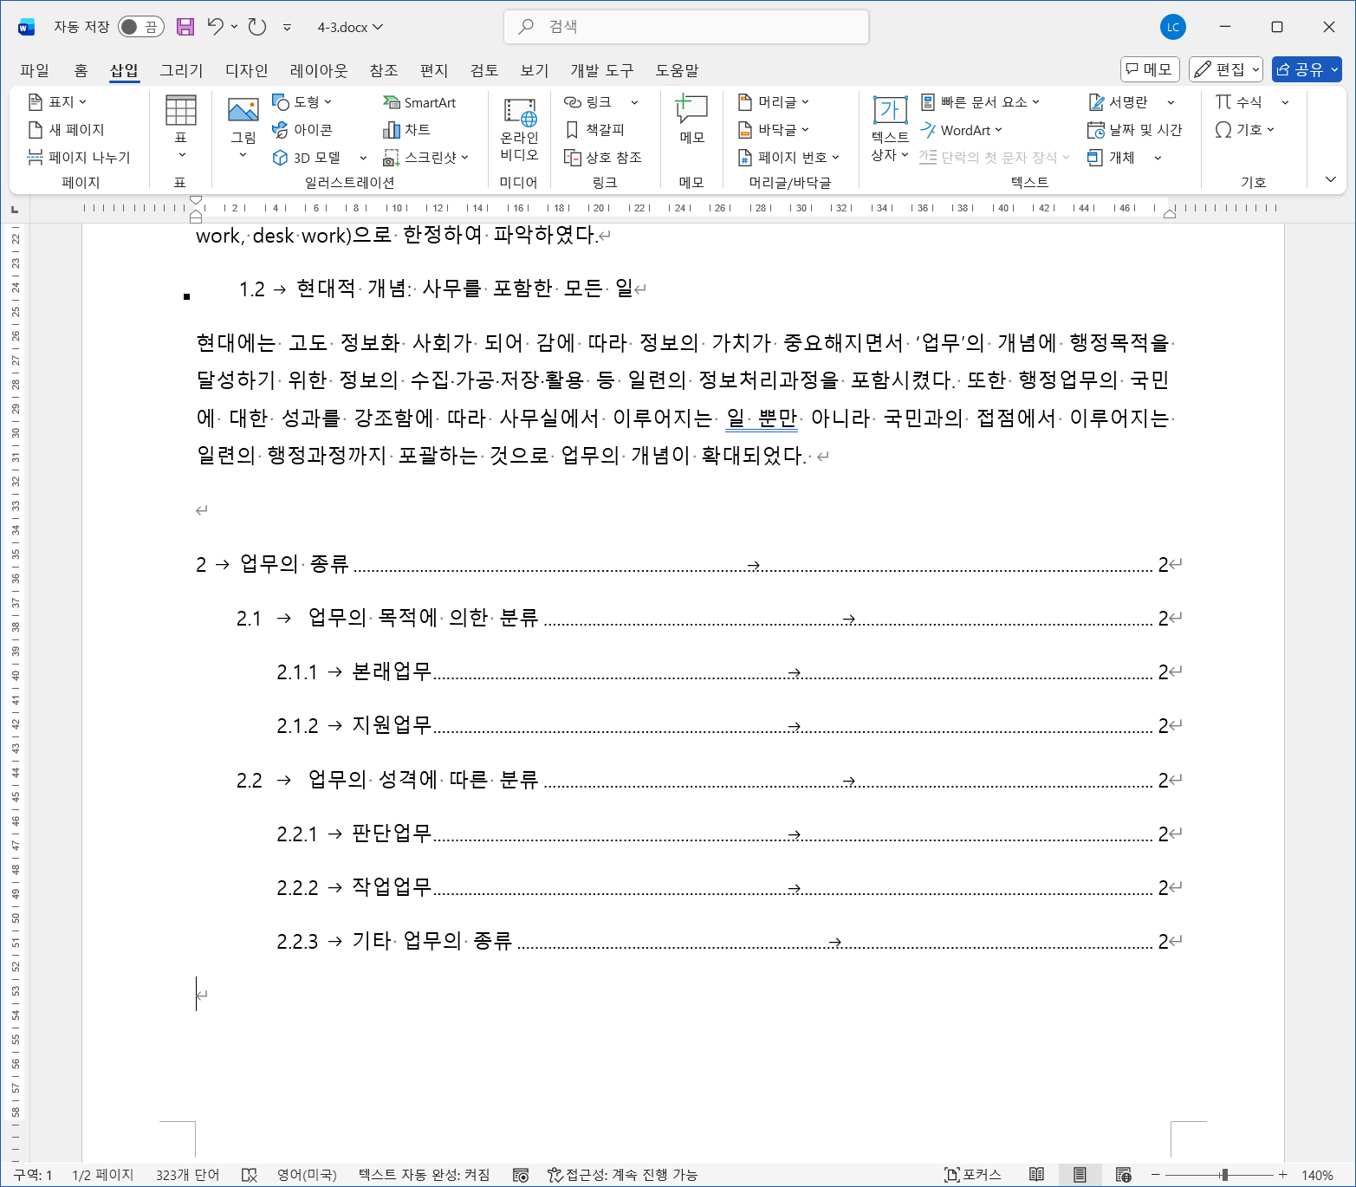Screen dimensions: 1356x1187
Task: Open the Quick Access Toolbar customize arrow
Action: 287,28
